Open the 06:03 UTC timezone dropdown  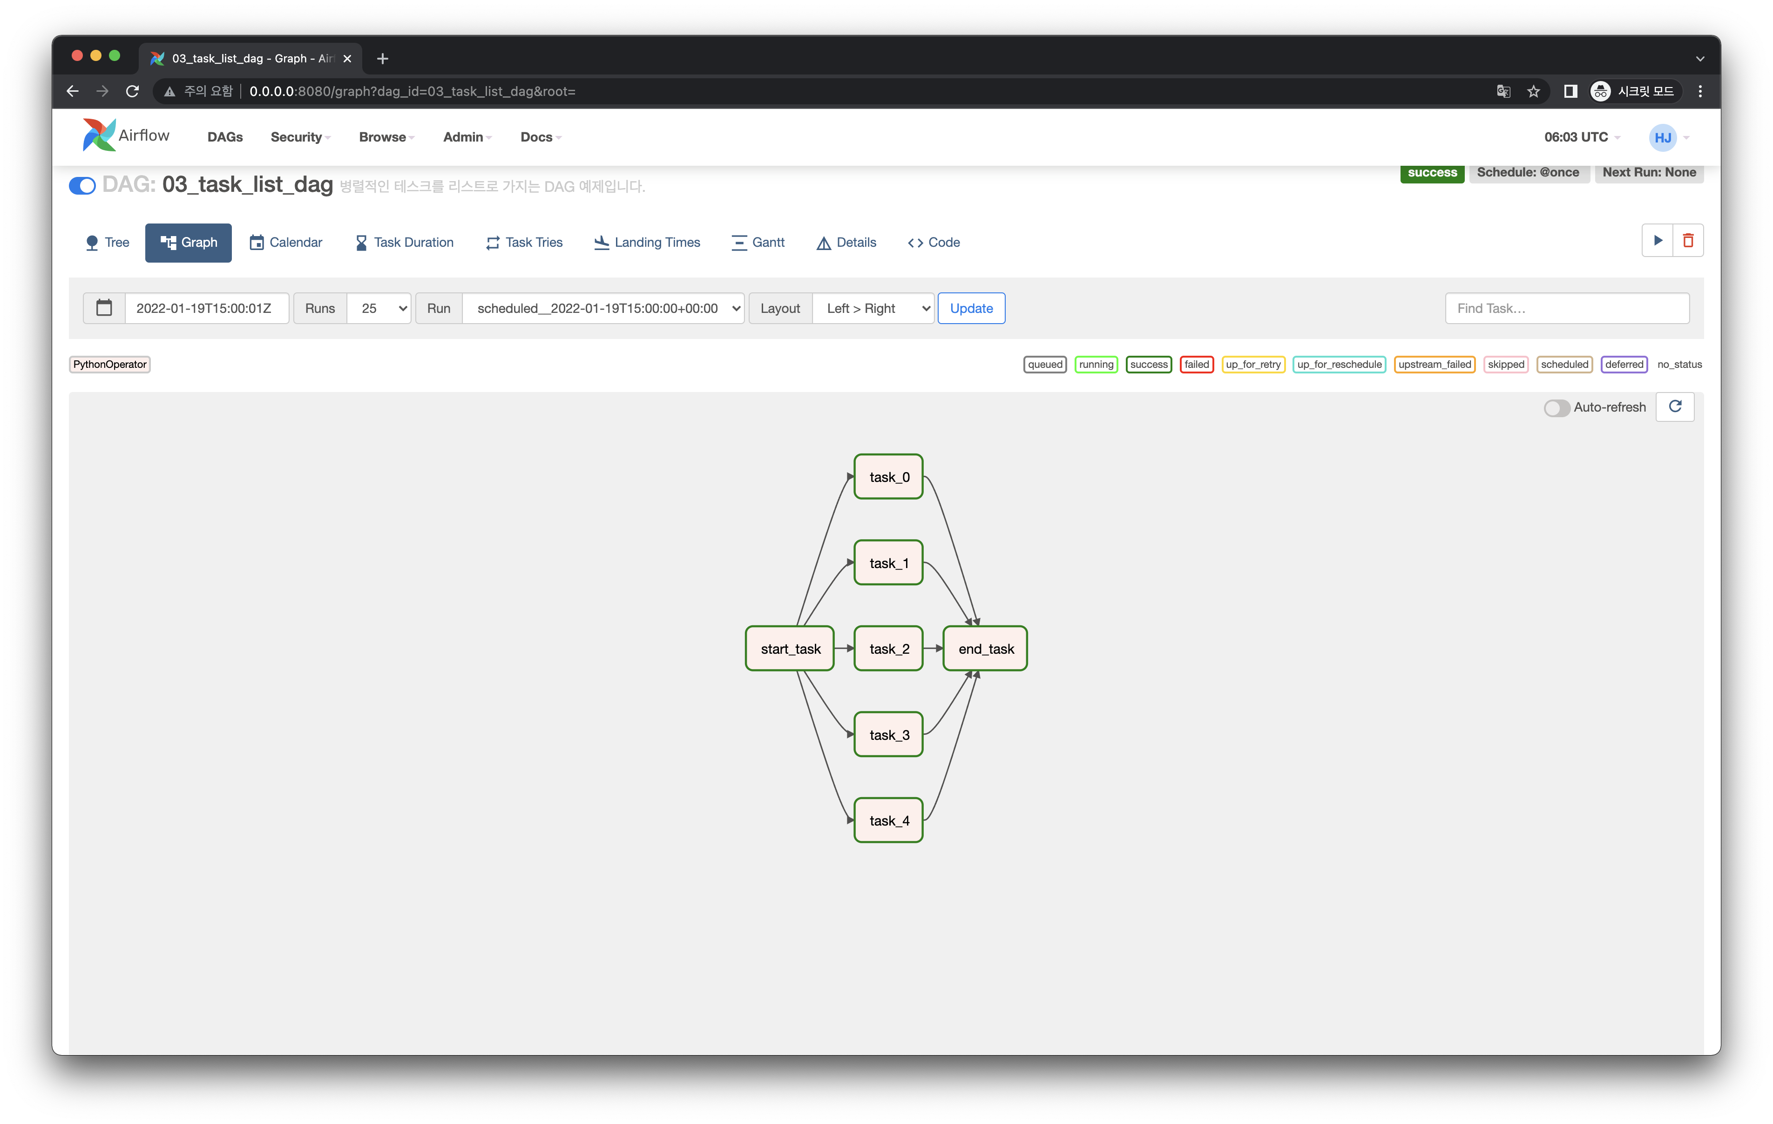click(1582, 137)
